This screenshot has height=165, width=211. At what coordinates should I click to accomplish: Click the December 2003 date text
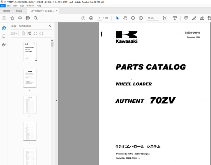pyautogui.click(x=193, y=37)
